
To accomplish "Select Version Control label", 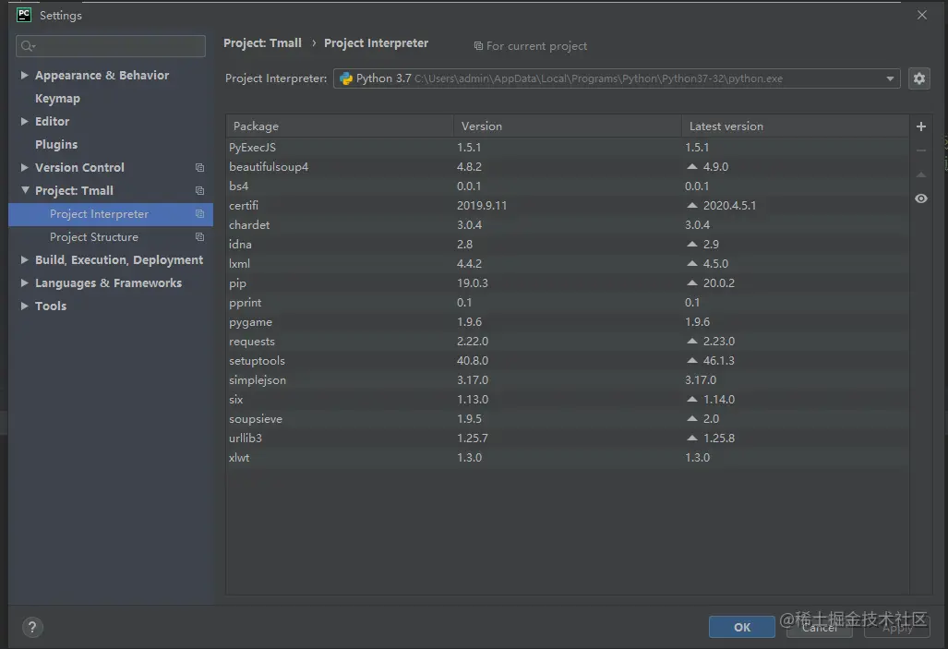I will [79, 167].
